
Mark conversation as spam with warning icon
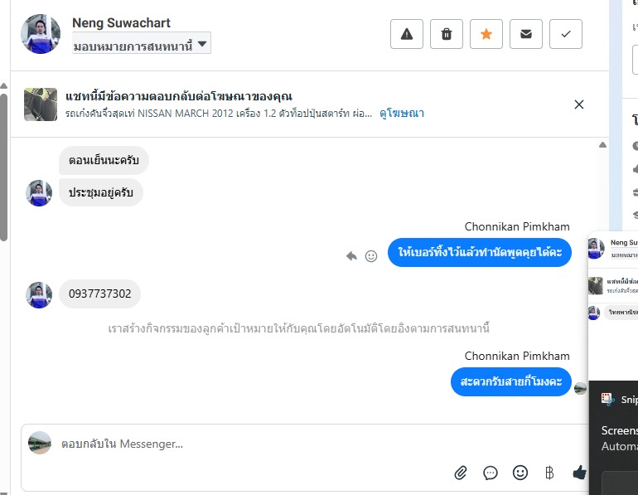[x=407, y=34]
